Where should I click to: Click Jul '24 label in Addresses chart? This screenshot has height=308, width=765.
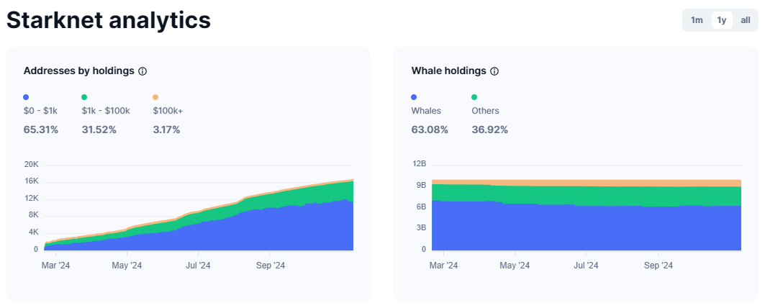(198, 266)
